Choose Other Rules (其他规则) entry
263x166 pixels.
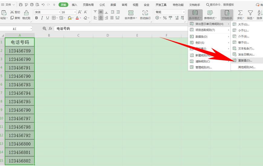click(x=247, y=67)
